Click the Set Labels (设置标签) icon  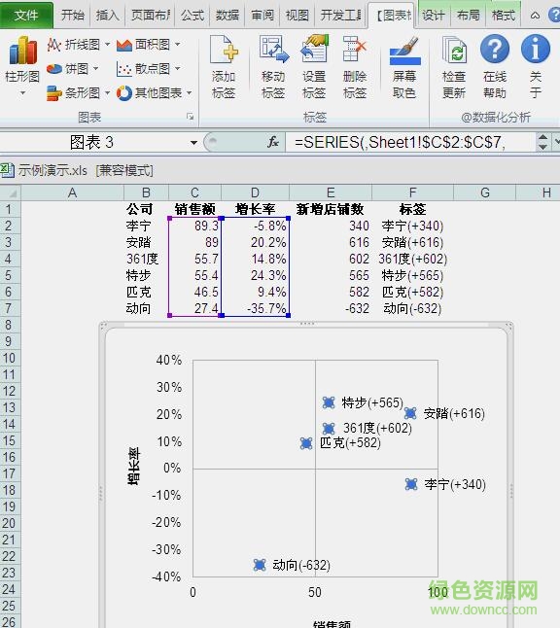pos(314,49)
